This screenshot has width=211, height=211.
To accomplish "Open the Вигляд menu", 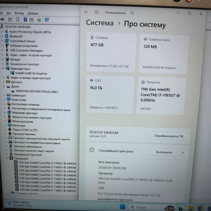I will tap(19, 13).
